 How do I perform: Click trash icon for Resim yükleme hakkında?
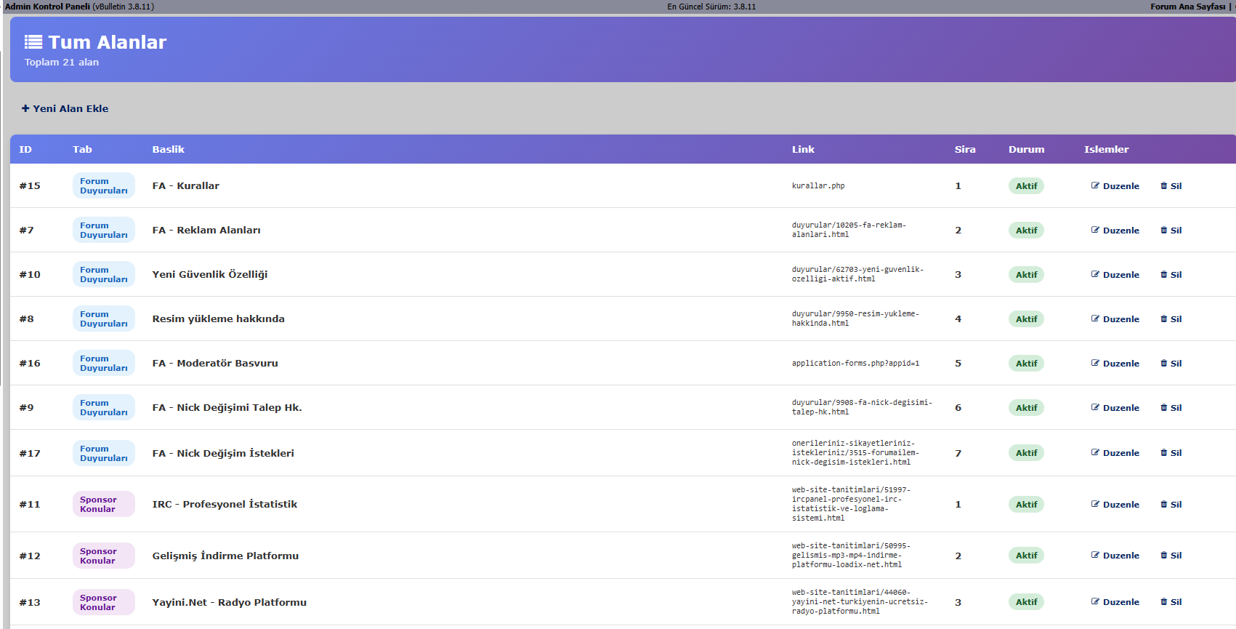tap(1164, 318)
